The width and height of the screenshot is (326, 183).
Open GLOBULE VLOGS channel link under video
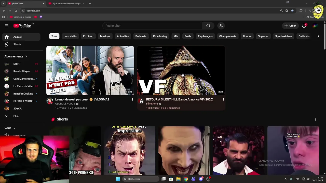click(x=65, y=104)
